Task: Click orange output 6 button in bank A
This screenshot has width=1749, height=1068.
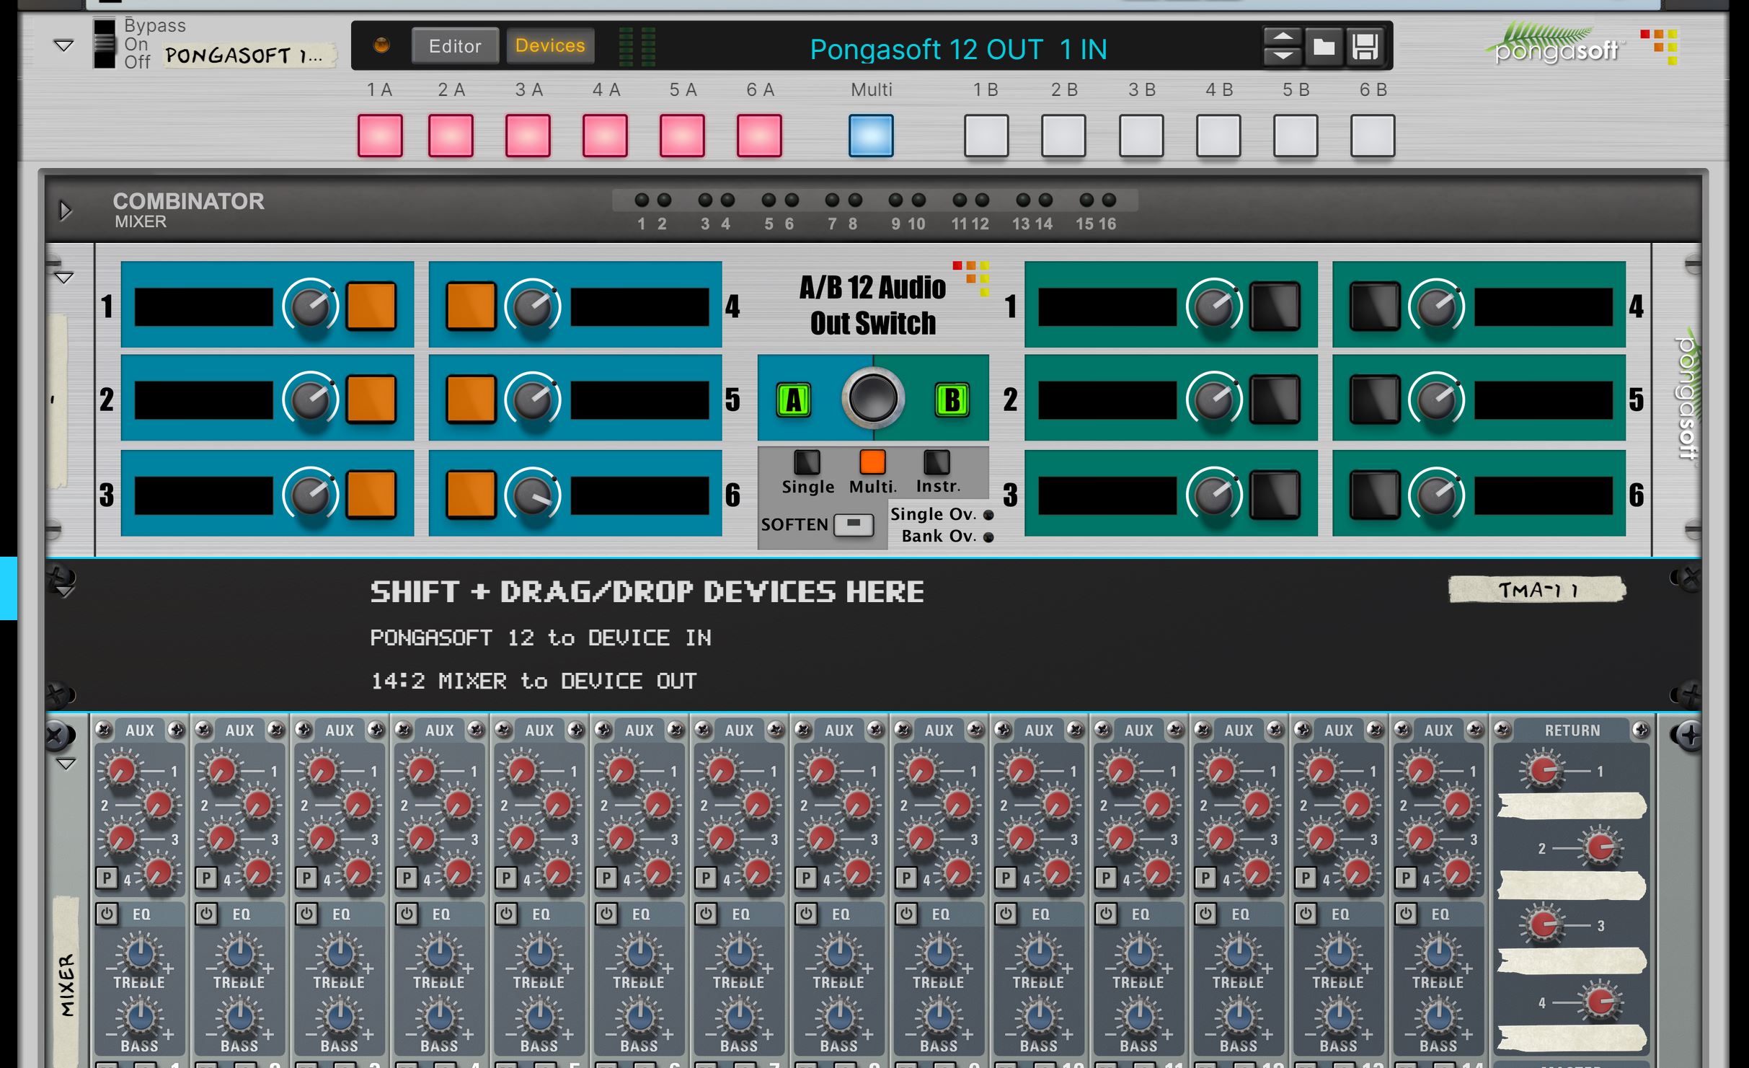Action: [471, 495]
